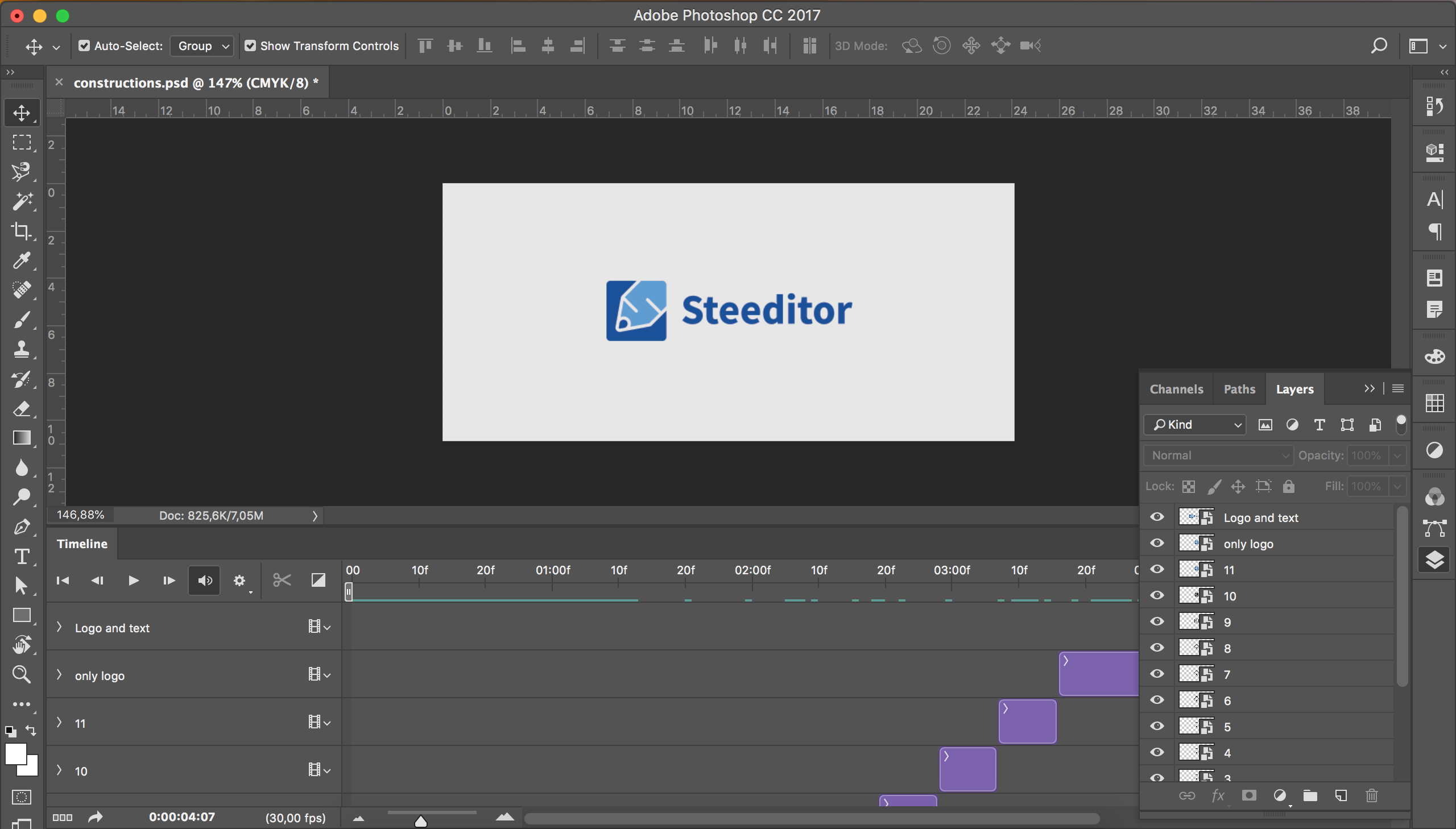Open the Auto-Select Group dropdown

click(x=202, y=45)
